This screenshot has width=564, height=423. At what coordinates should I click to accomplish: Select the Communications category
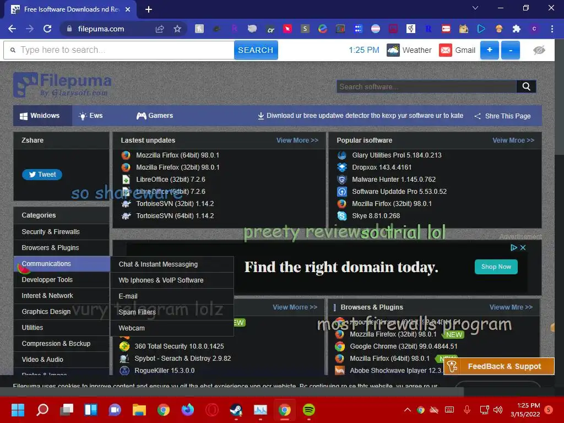coord(62,264)
